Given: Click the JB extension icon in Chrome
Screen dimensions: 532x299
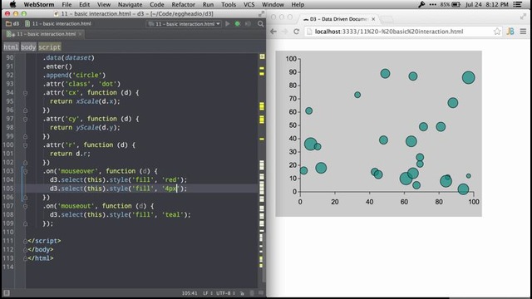Looking at the screenshot, I should (510, 32).
